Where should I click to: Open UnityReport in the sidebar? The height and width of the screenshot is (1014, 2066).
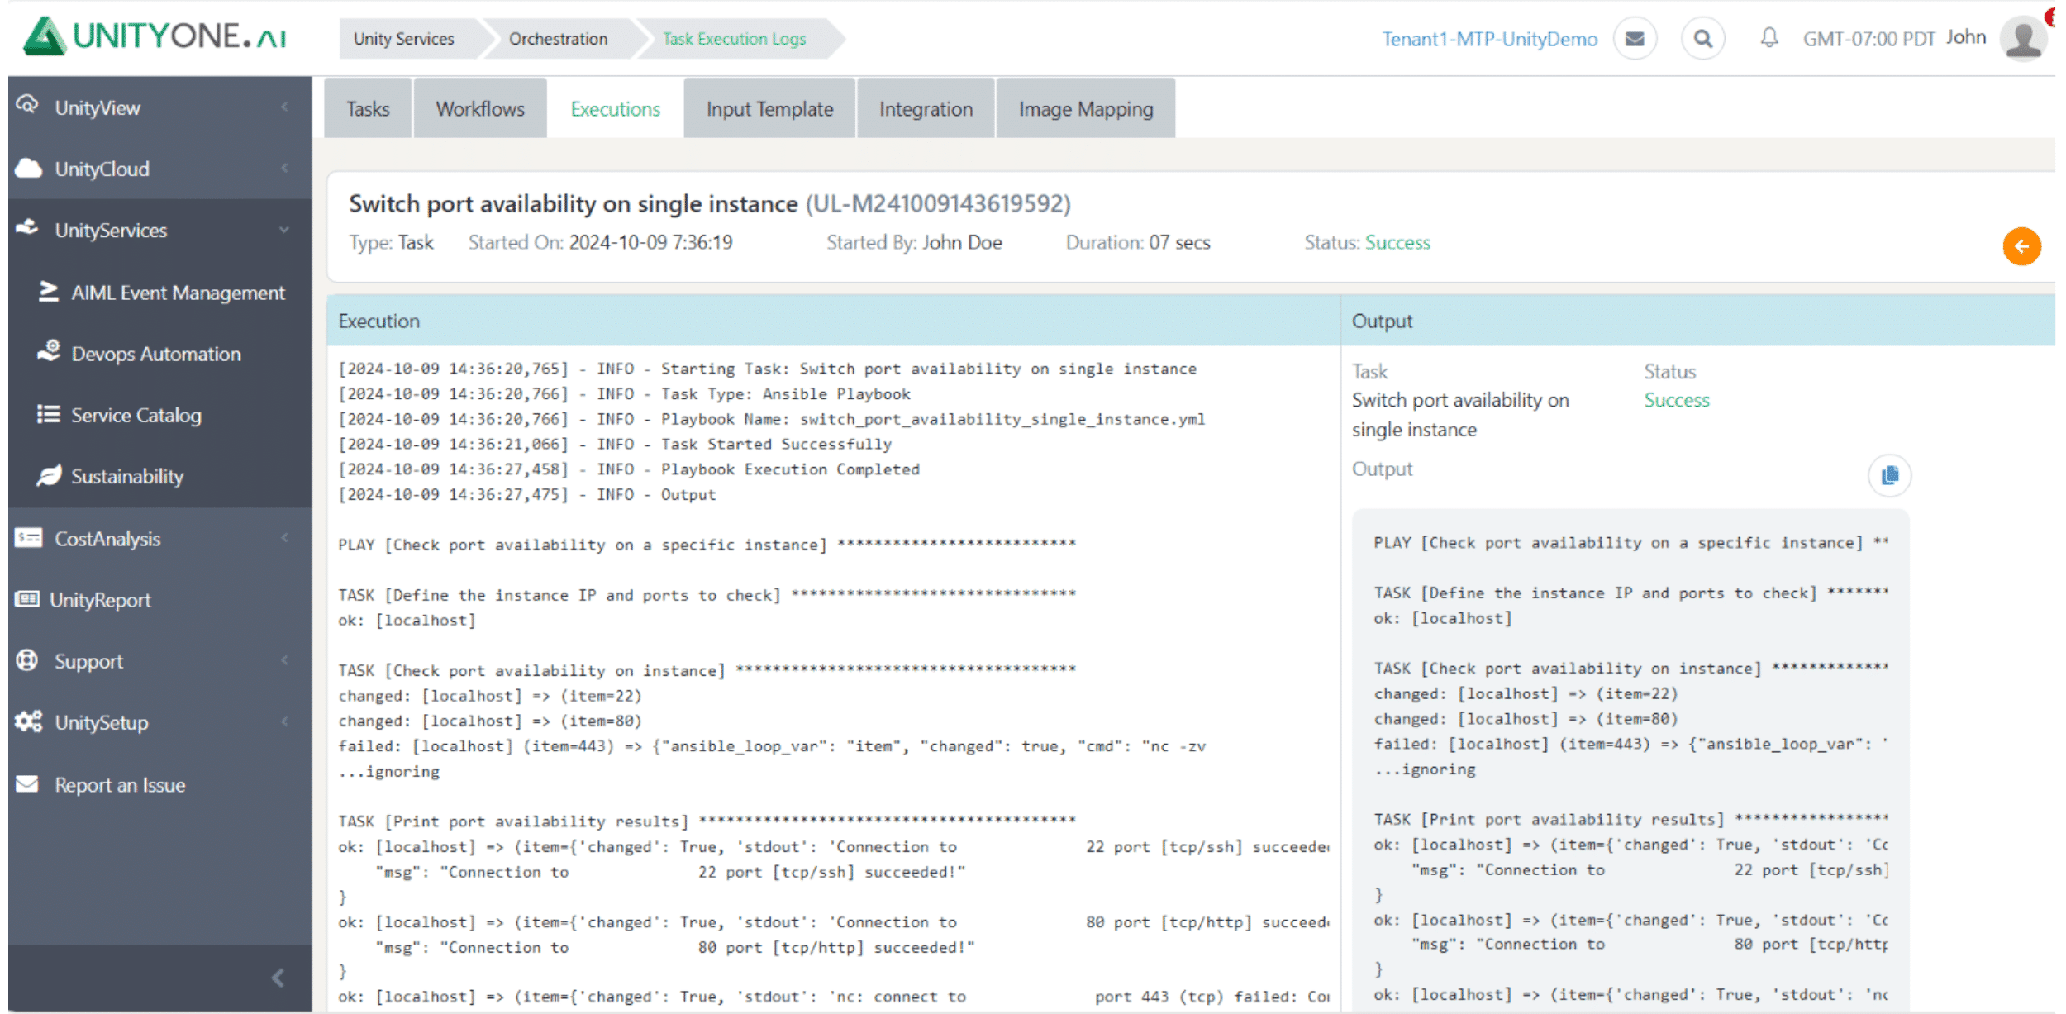coord(100,600)
